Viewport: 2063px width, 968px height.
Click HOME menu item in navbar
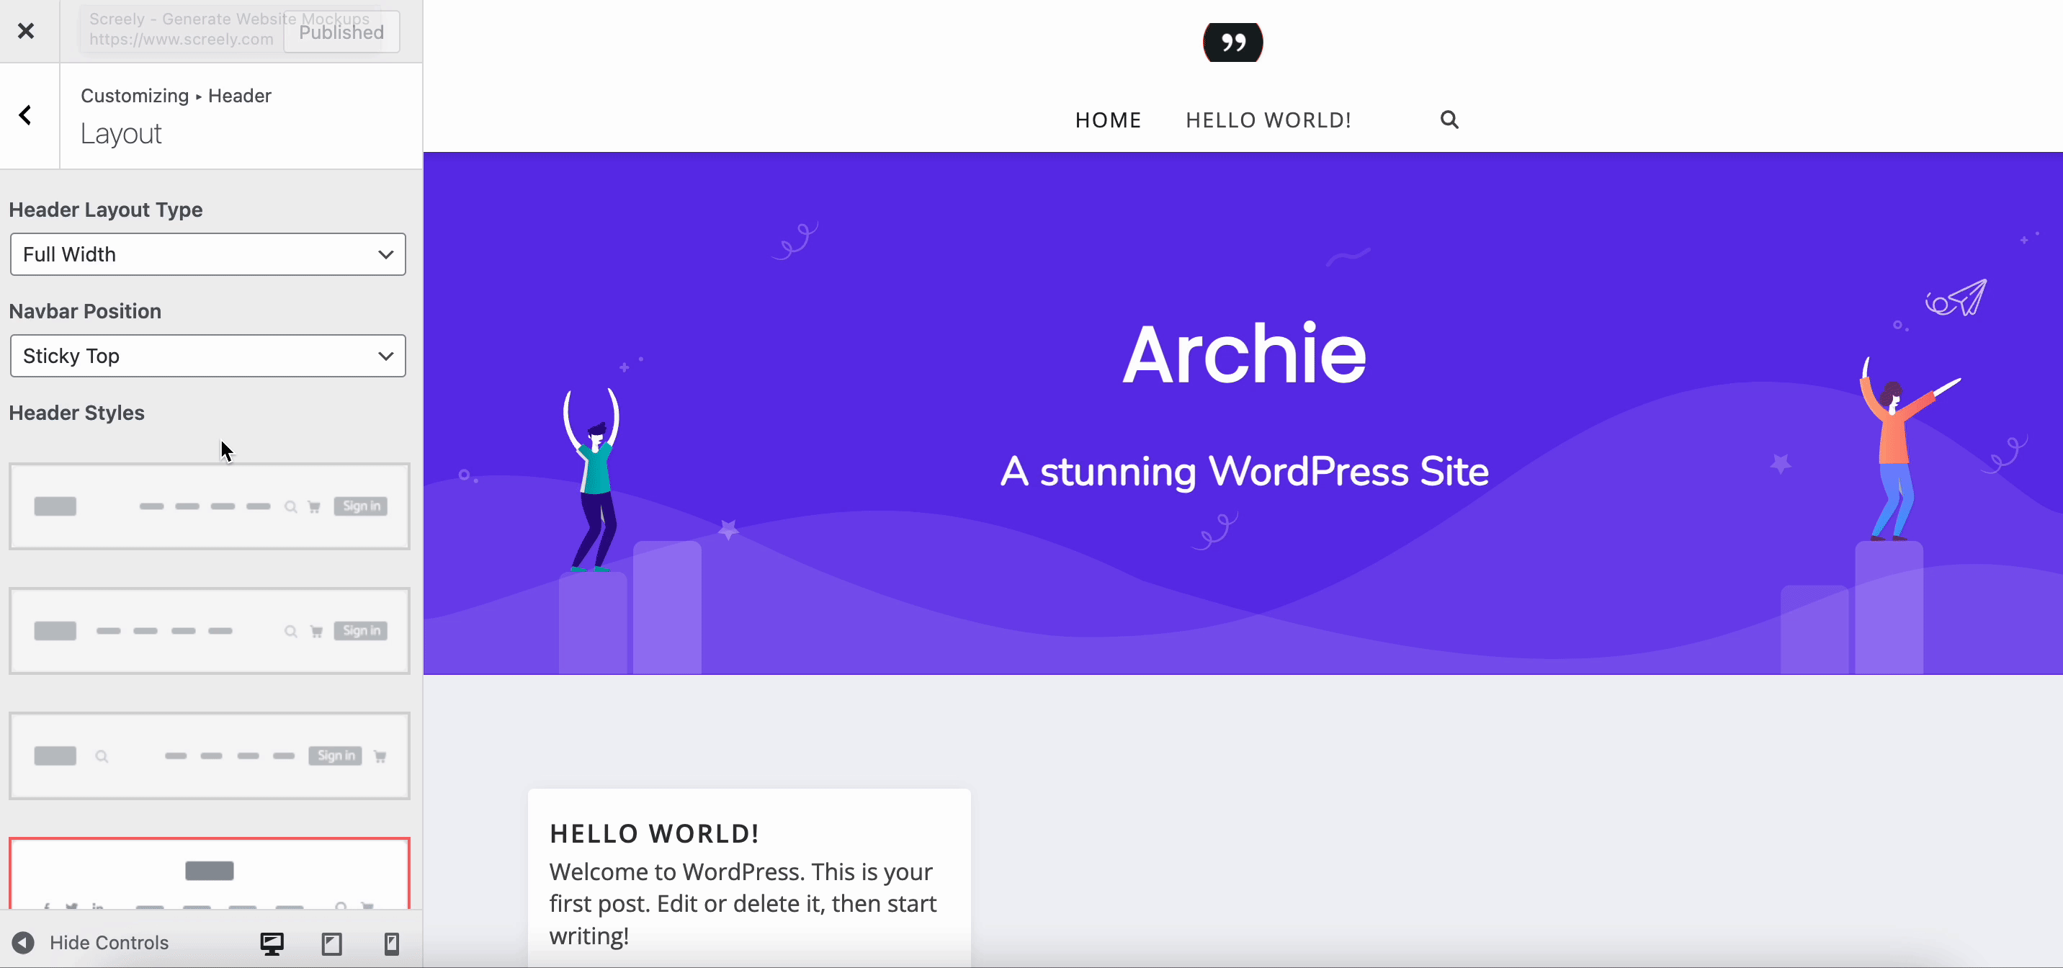[x=1108, y=120]
